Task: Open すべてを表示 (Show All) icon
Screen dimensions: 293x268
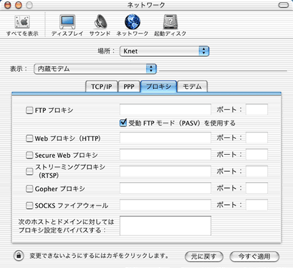Action: click(22, 22)
